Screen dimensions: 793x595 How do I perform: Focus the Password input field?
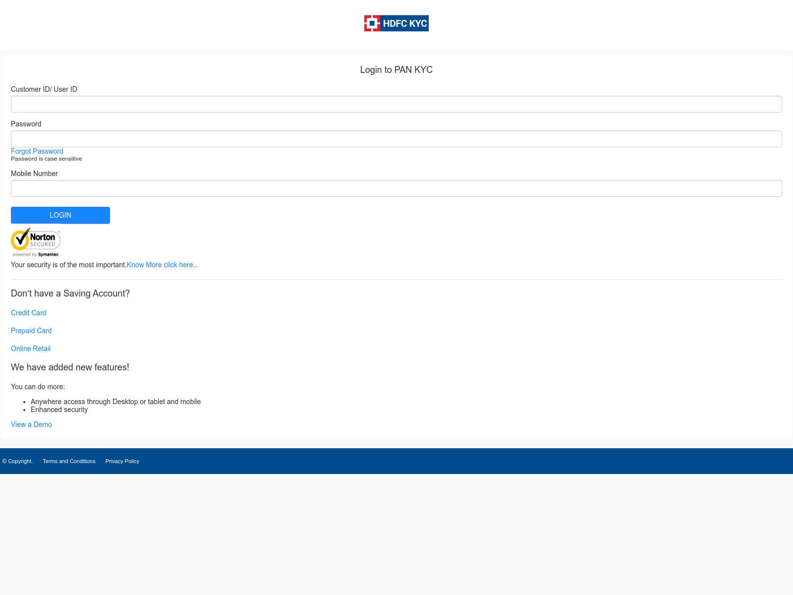point(396,139)
